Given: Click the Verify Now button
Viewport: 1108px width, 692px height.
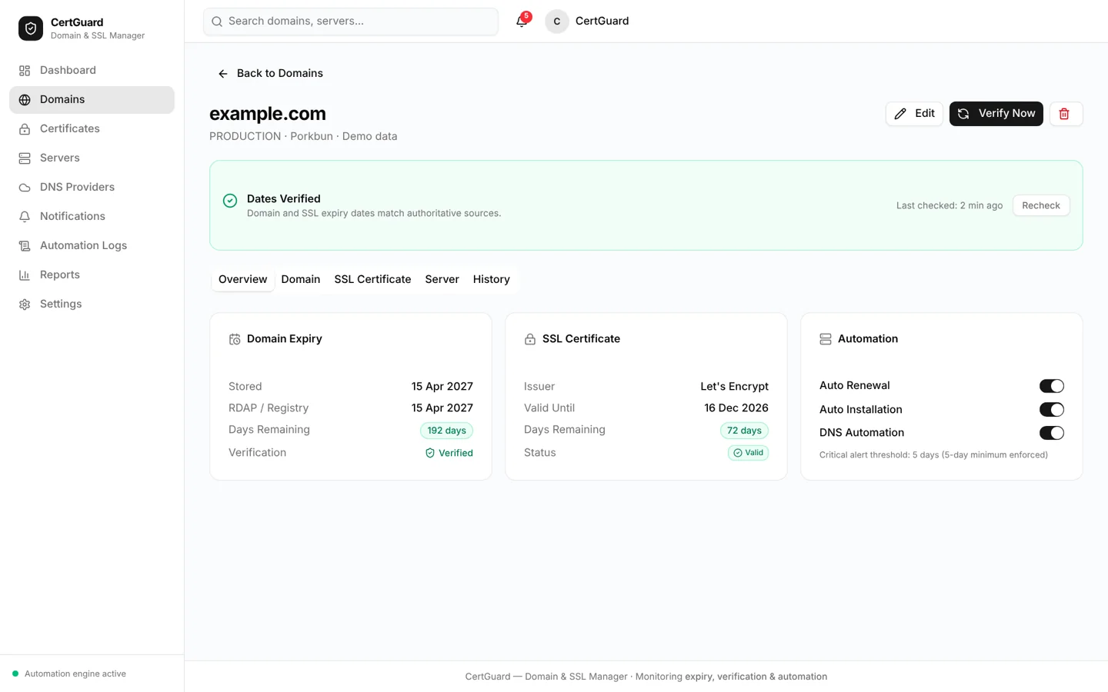Looking at the screenshot, I should click(x=996, y=114).
